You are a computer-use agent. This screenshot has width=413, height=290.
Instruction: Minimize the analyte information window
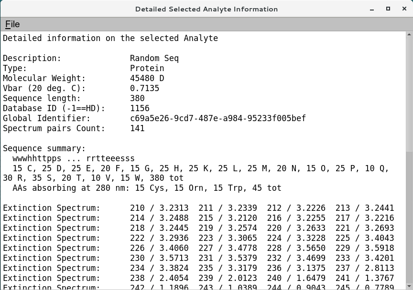coord(370,9)
